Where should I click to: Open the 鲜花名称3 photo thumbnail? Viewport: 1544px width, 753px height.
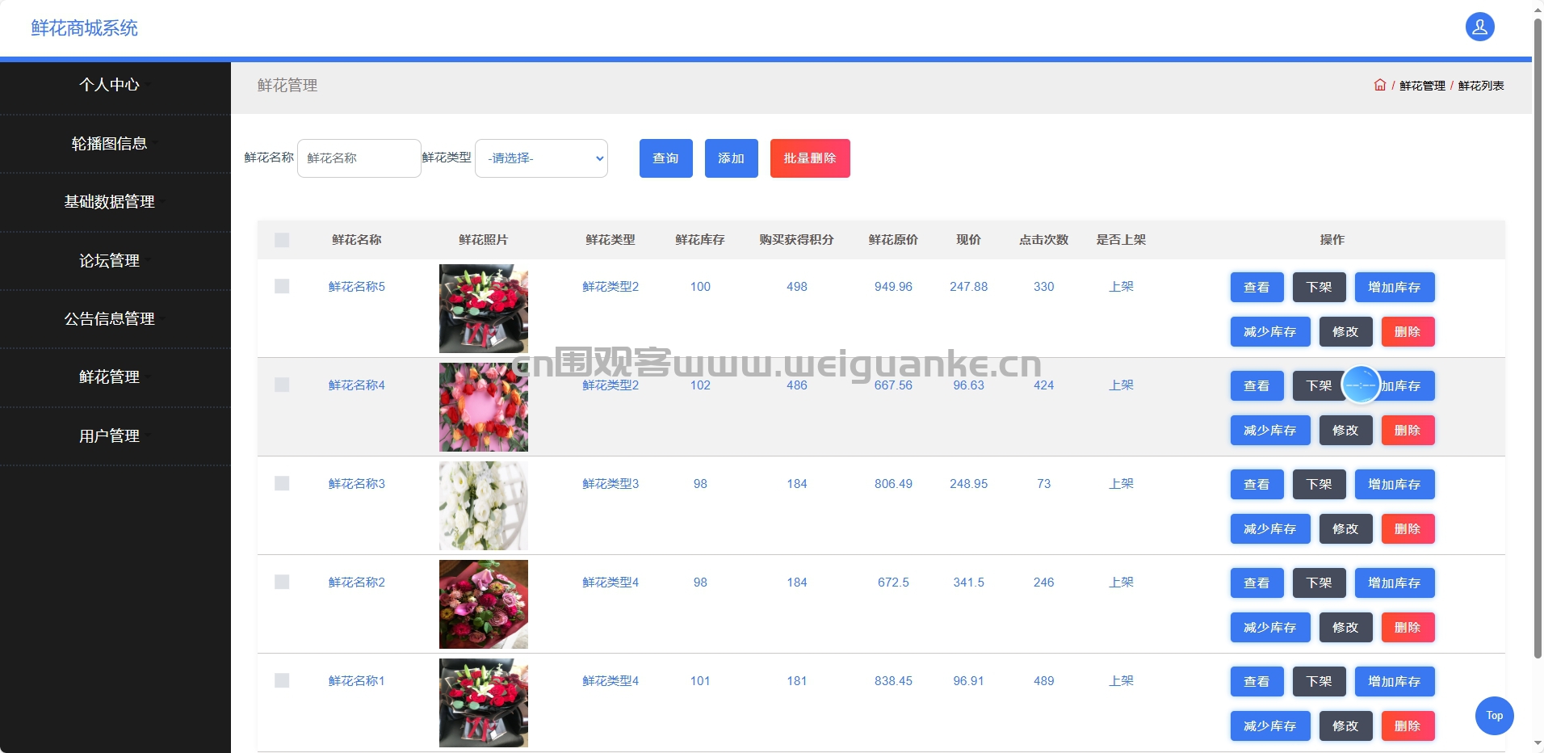[x=484, y=506]
